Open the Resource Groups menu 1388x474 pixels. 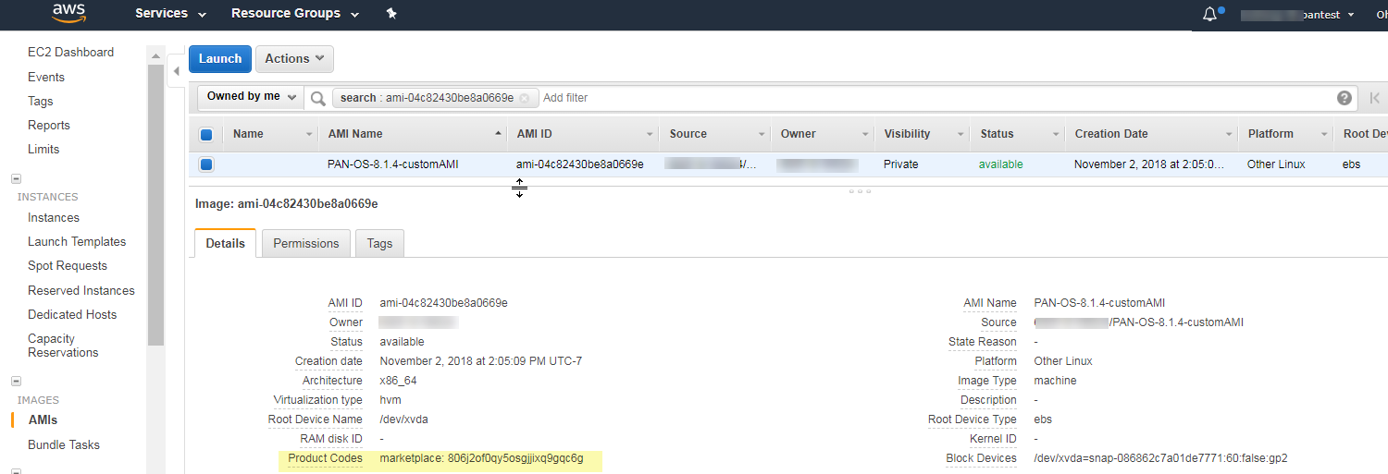295,14
